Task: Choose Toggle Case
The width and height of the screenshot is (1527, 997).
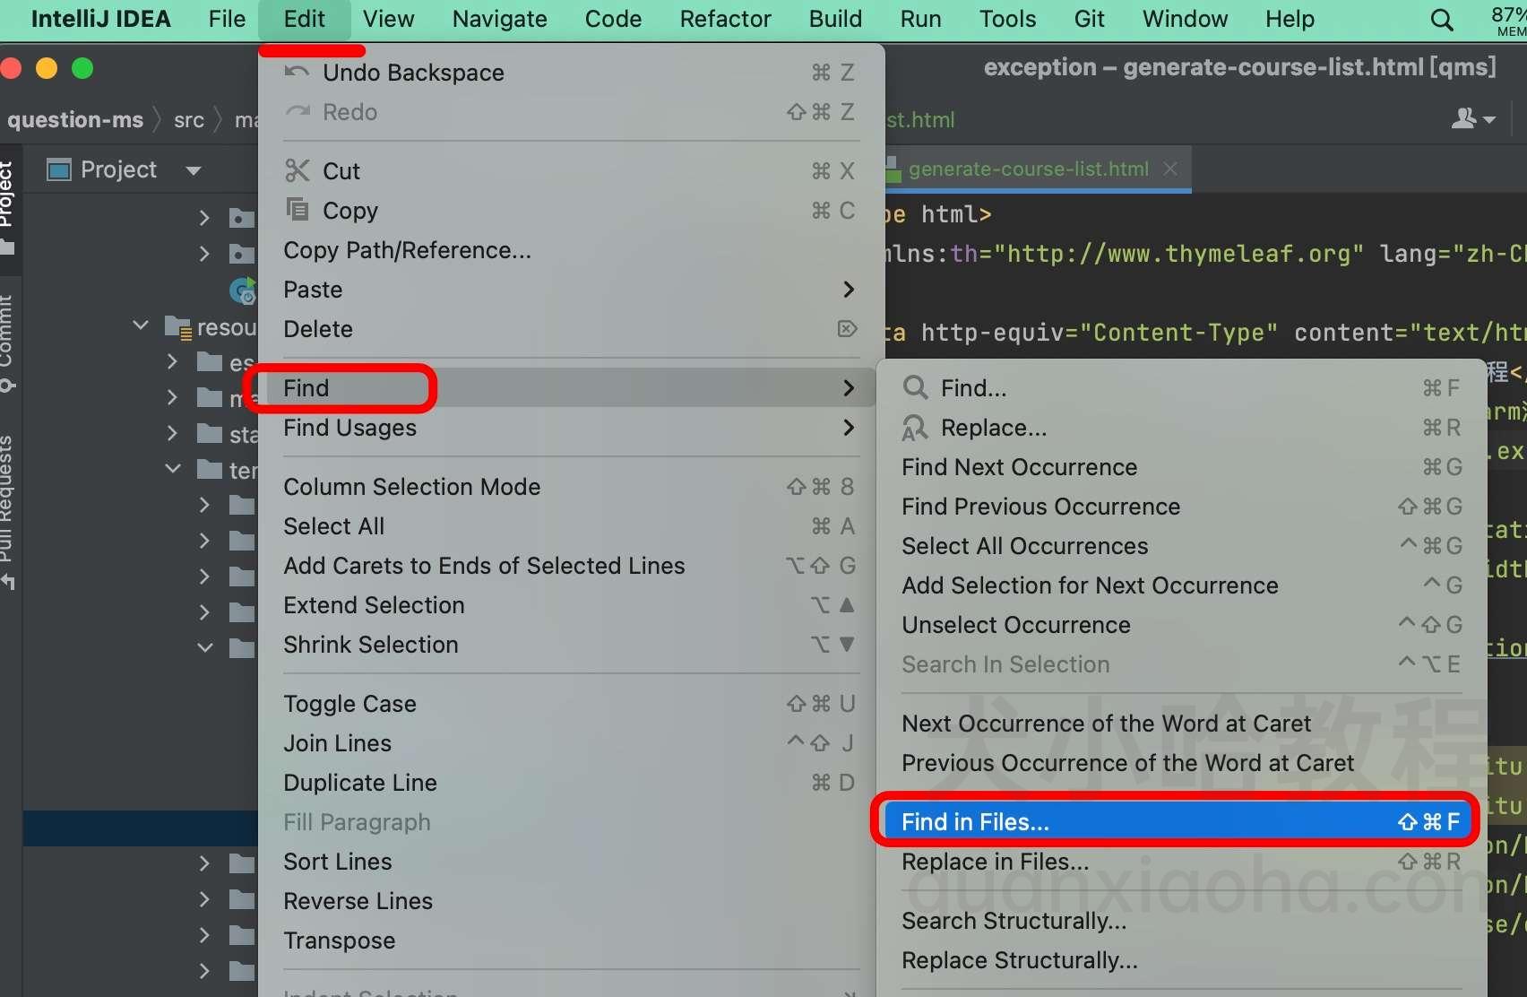Action: click(x=569, y=704)
